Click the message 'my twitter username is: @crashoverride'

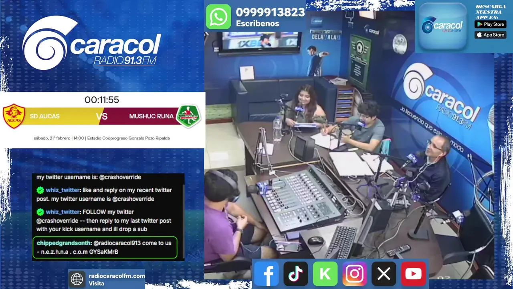click(x=89, y=177)
